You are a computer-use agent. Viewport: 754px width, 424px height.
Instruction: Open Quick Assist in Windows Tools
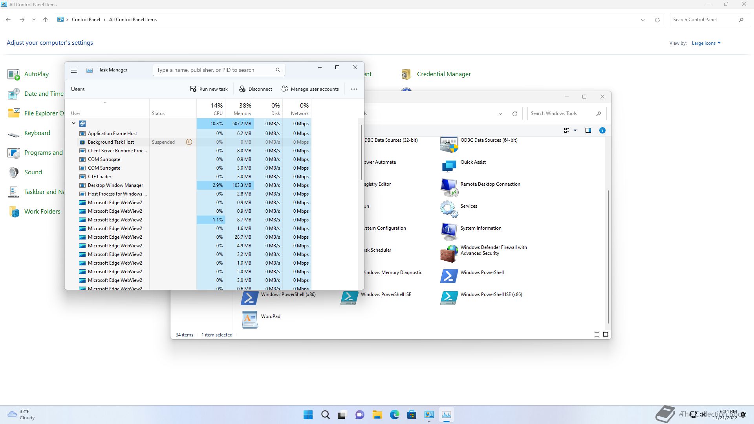[x=463, y=165]
